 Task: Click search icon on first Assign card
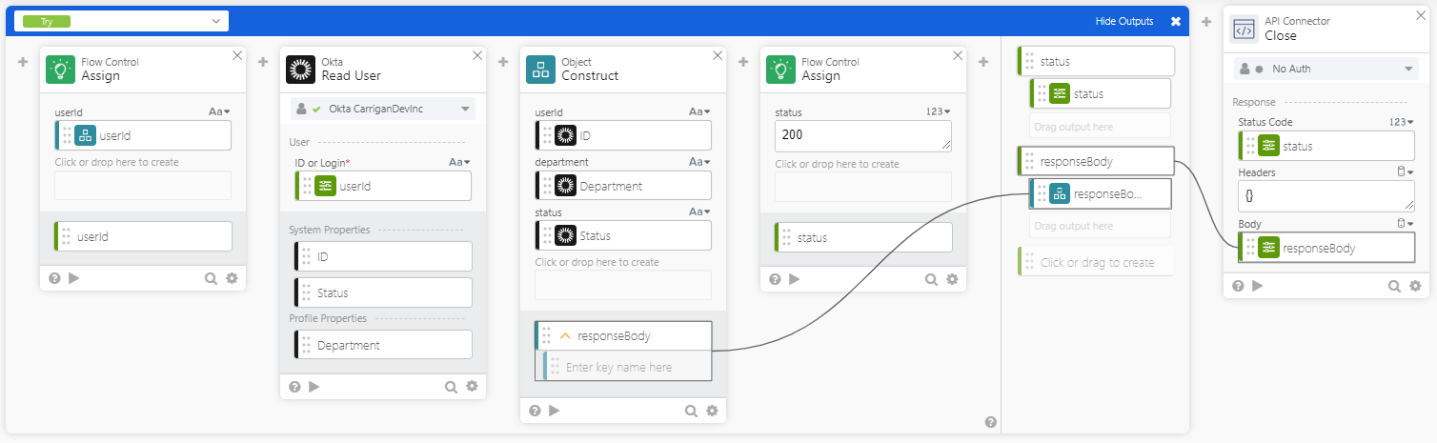coord(211,279)
